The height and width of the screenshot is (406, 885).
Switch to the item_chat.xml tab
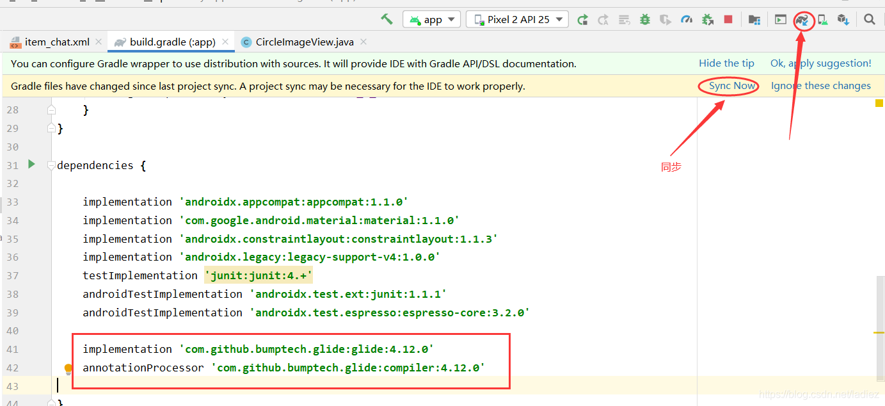click(56, 42)
